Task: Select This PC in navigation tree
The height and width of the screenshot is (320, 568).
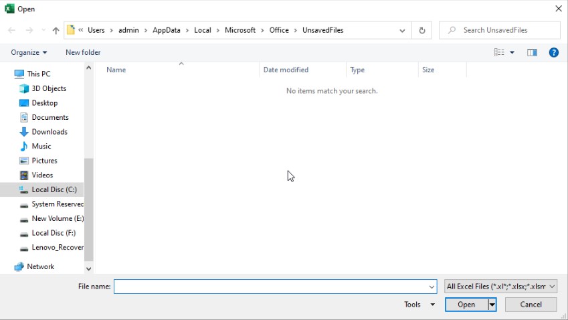Action: coord(38,74)
